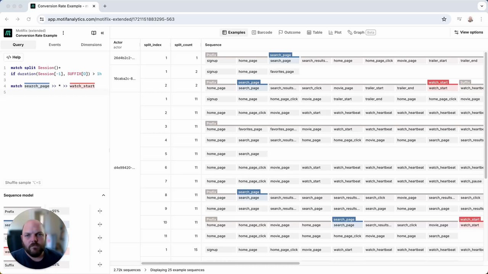This screenshot has height=274, width=488.
Task: Go back in browser history
Action: click(7, 19)
